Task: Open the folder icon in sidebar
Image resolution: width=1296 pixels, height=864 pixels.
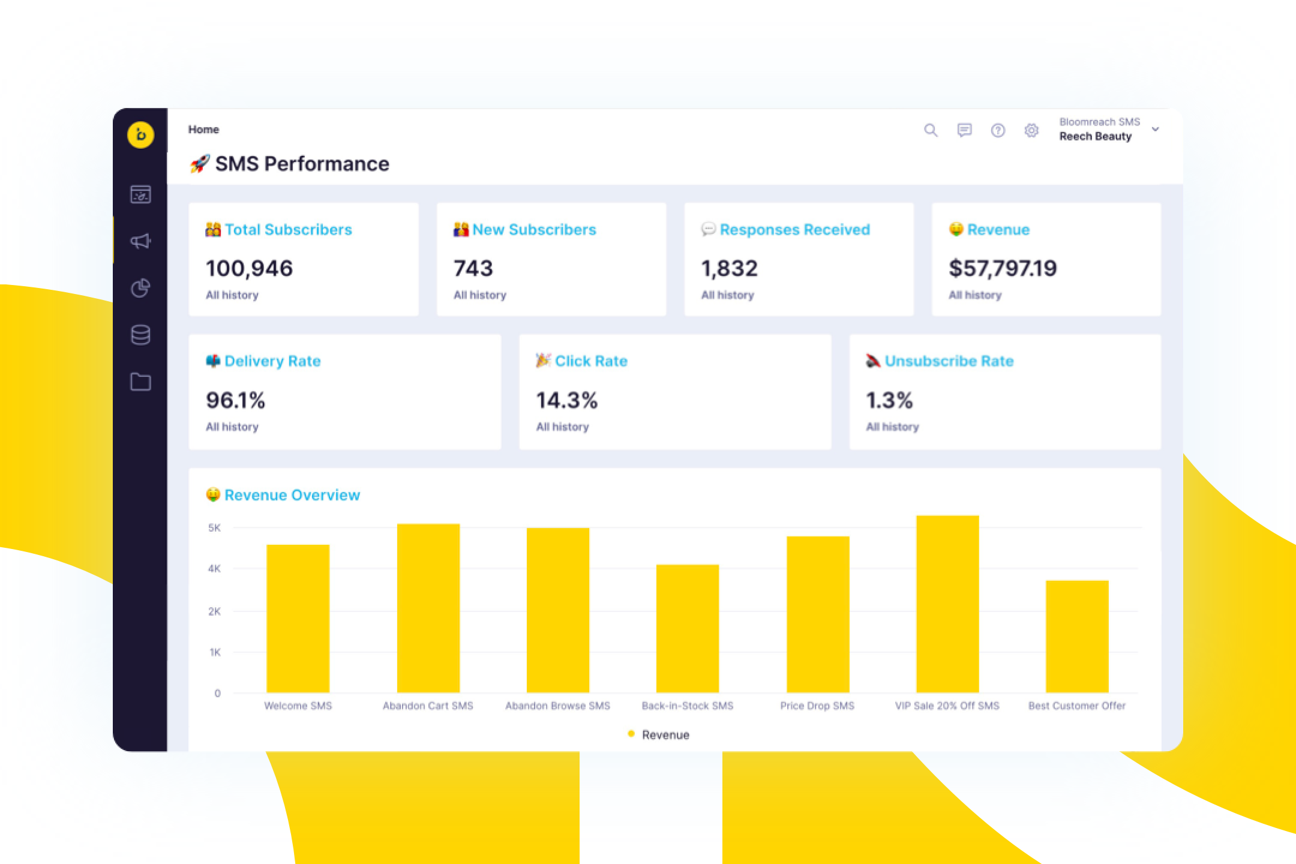Action: click(x=140, y=382)
